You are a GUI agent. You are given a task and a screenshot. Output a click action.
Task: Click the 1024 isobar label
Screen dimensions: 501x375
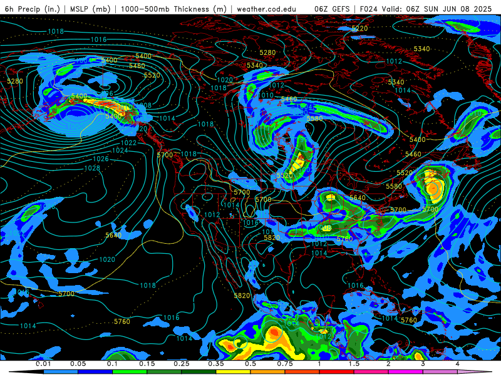point(120,150)
